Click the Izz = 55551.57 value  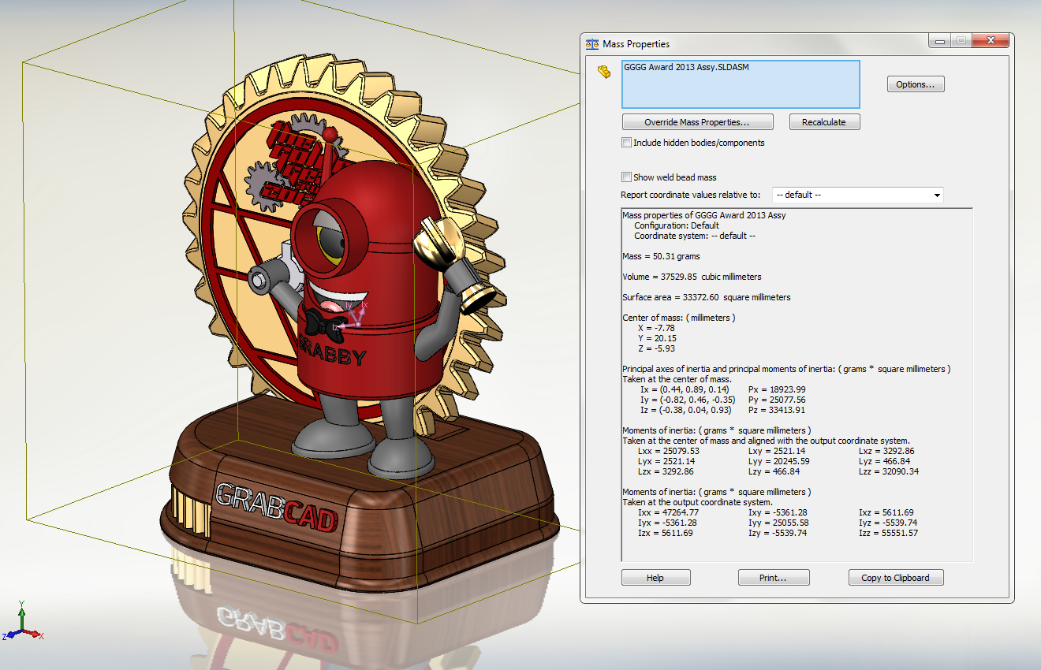(888, 533)
